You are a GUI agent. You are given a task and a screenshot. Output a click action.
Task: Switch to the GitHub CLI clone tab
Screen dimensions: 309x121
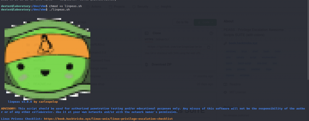[x=162, y=39]
